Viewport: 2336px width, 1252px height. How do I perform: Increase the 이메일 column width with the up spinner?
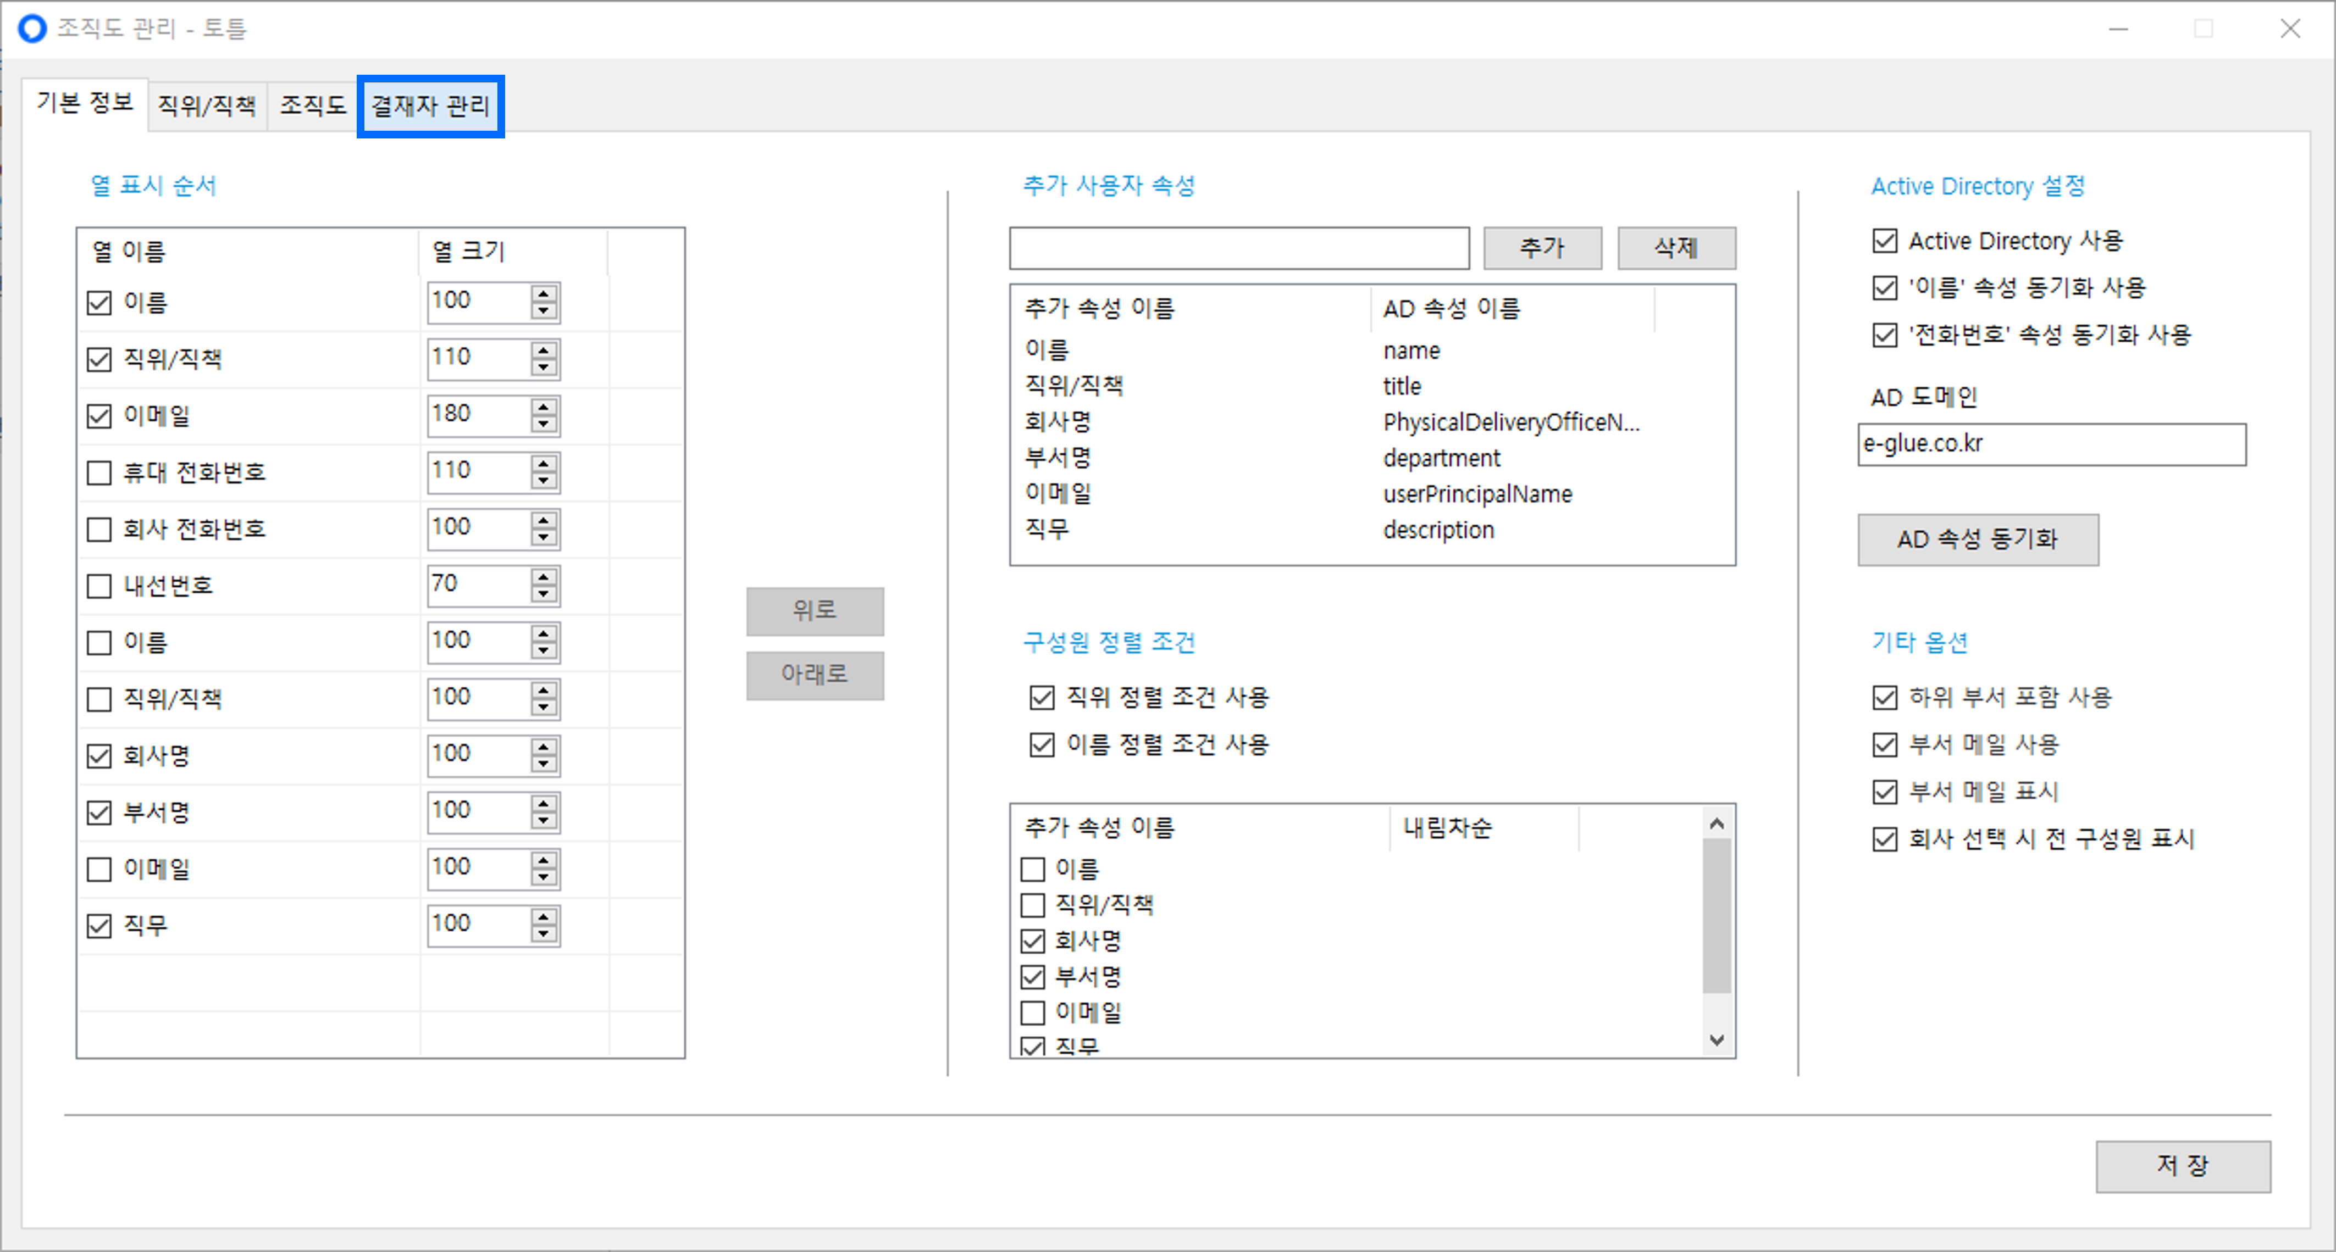[544, 407]
